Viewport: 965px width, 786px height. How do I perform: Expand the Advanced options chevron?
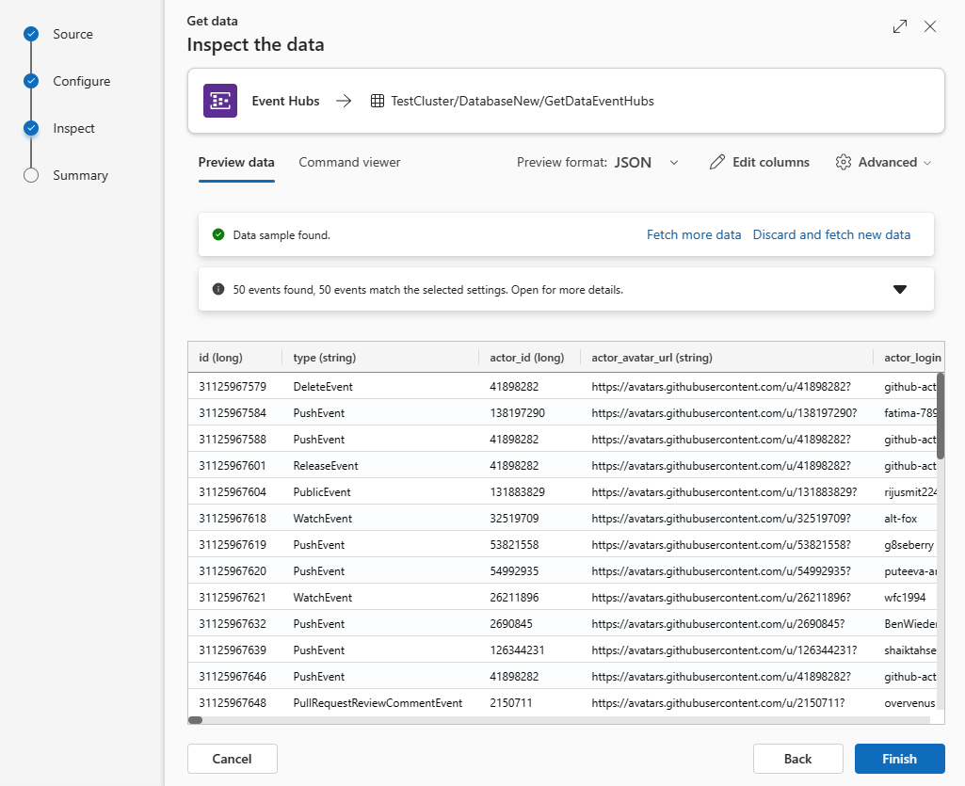click(927, 163)
